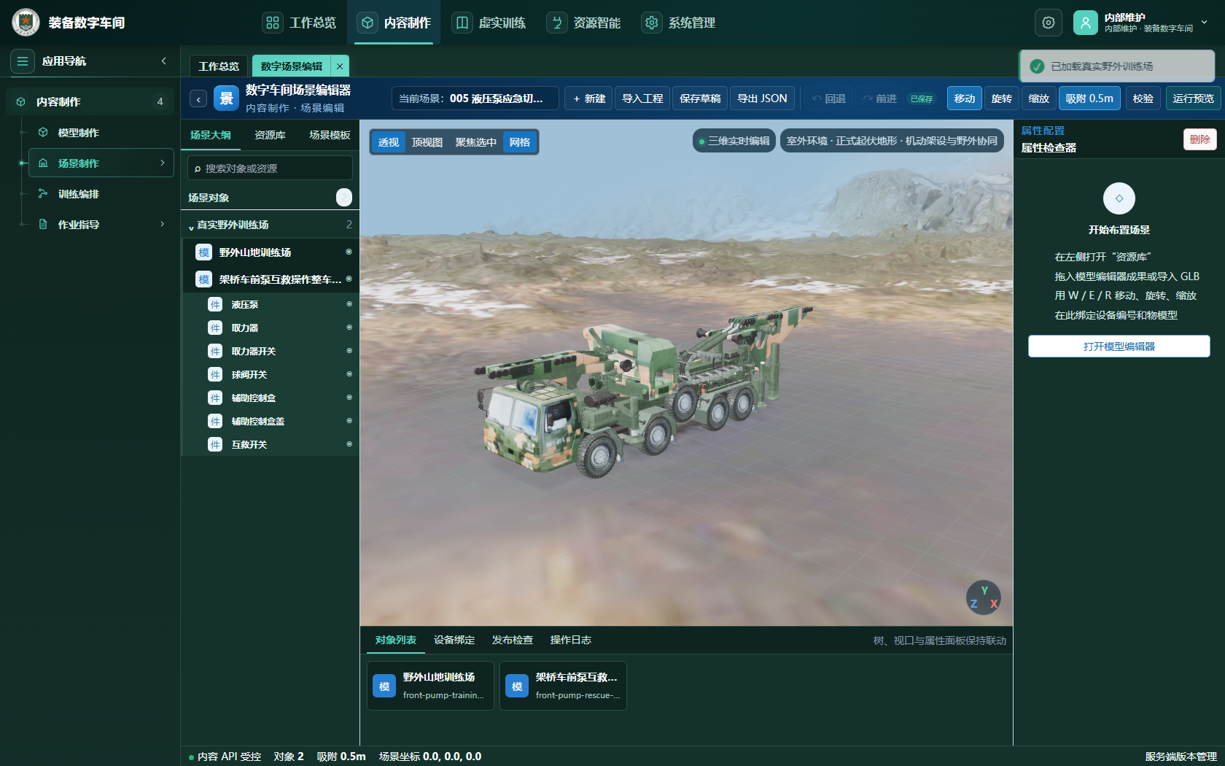Viewport: 1225px width, 766px height.
Task: Select the 移动 transform tool
Action: tap(964, 98)
